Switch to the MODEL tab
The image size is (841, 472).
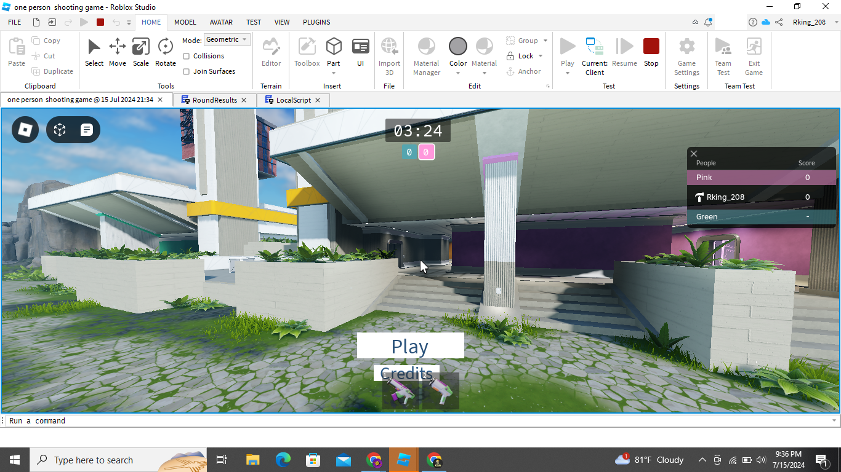185,22
